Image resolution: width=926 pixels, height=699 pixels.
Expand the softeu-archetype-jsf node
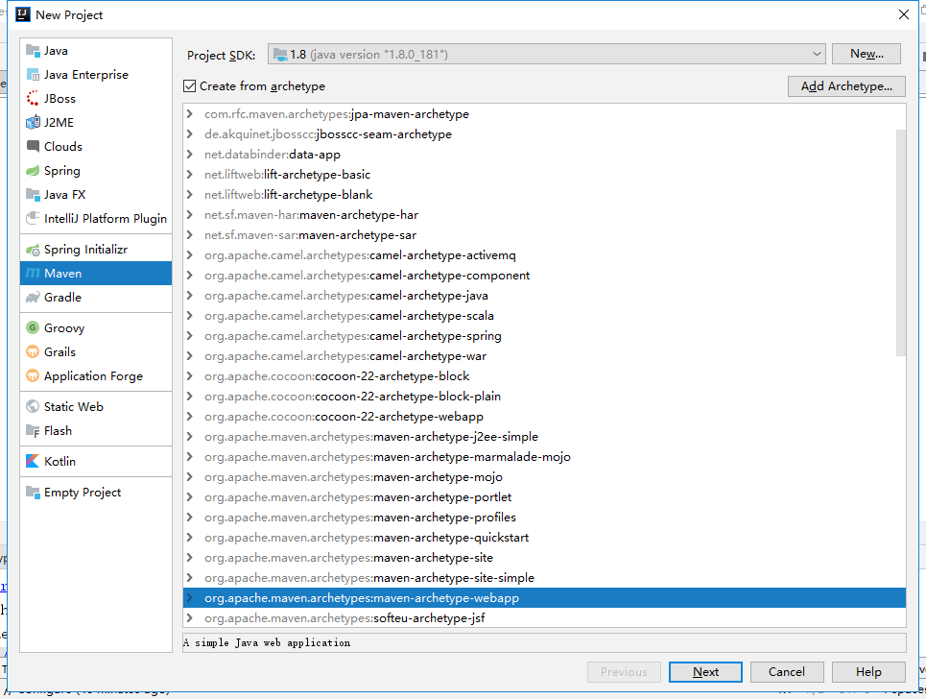(190, 617)
